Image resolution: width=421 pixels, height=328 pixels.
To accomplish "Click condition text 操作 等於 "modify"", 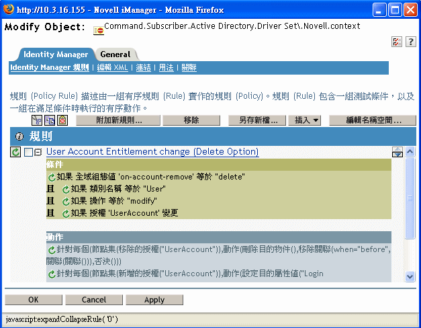I will (x=114, y=201).
